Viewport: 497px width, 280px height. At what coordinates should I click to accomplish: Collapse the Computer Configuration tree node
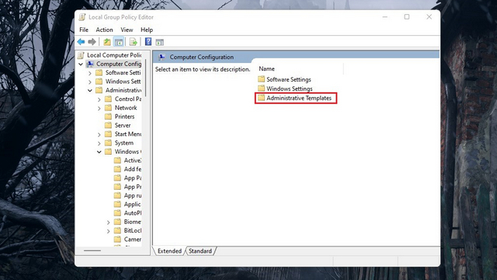[81, 64]
